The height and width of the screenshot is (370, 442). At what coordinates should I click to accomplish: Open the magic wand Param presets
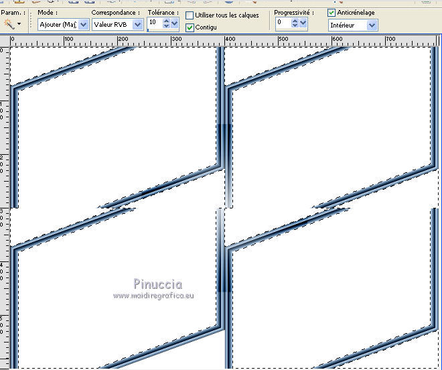click(13, 24)
